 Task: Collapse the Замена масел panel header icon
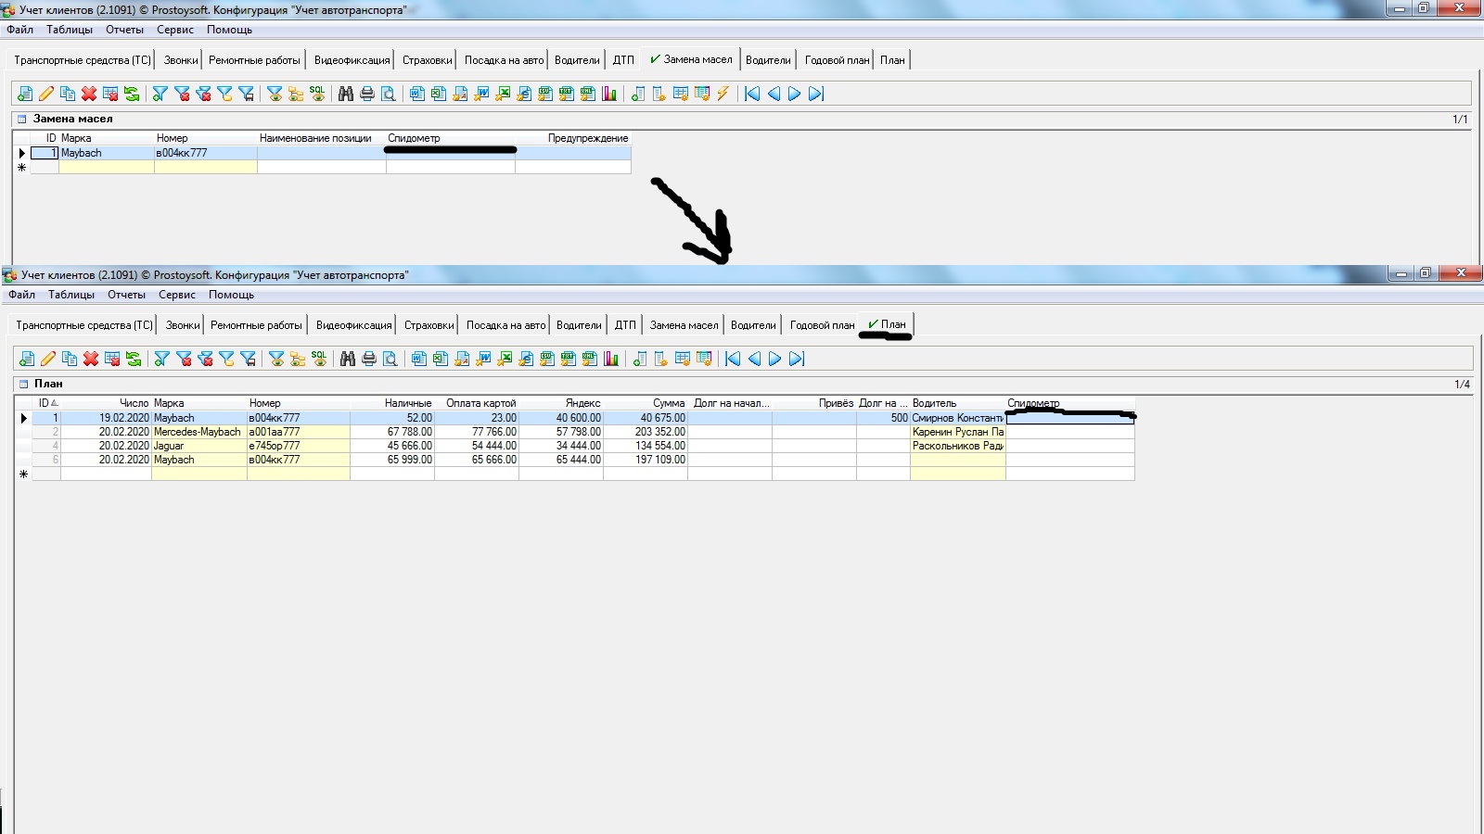click(x=22, y=119)
